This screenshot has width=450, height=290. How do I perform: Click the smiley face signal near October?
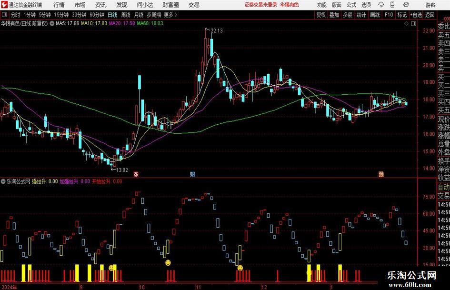click(168, 262)
